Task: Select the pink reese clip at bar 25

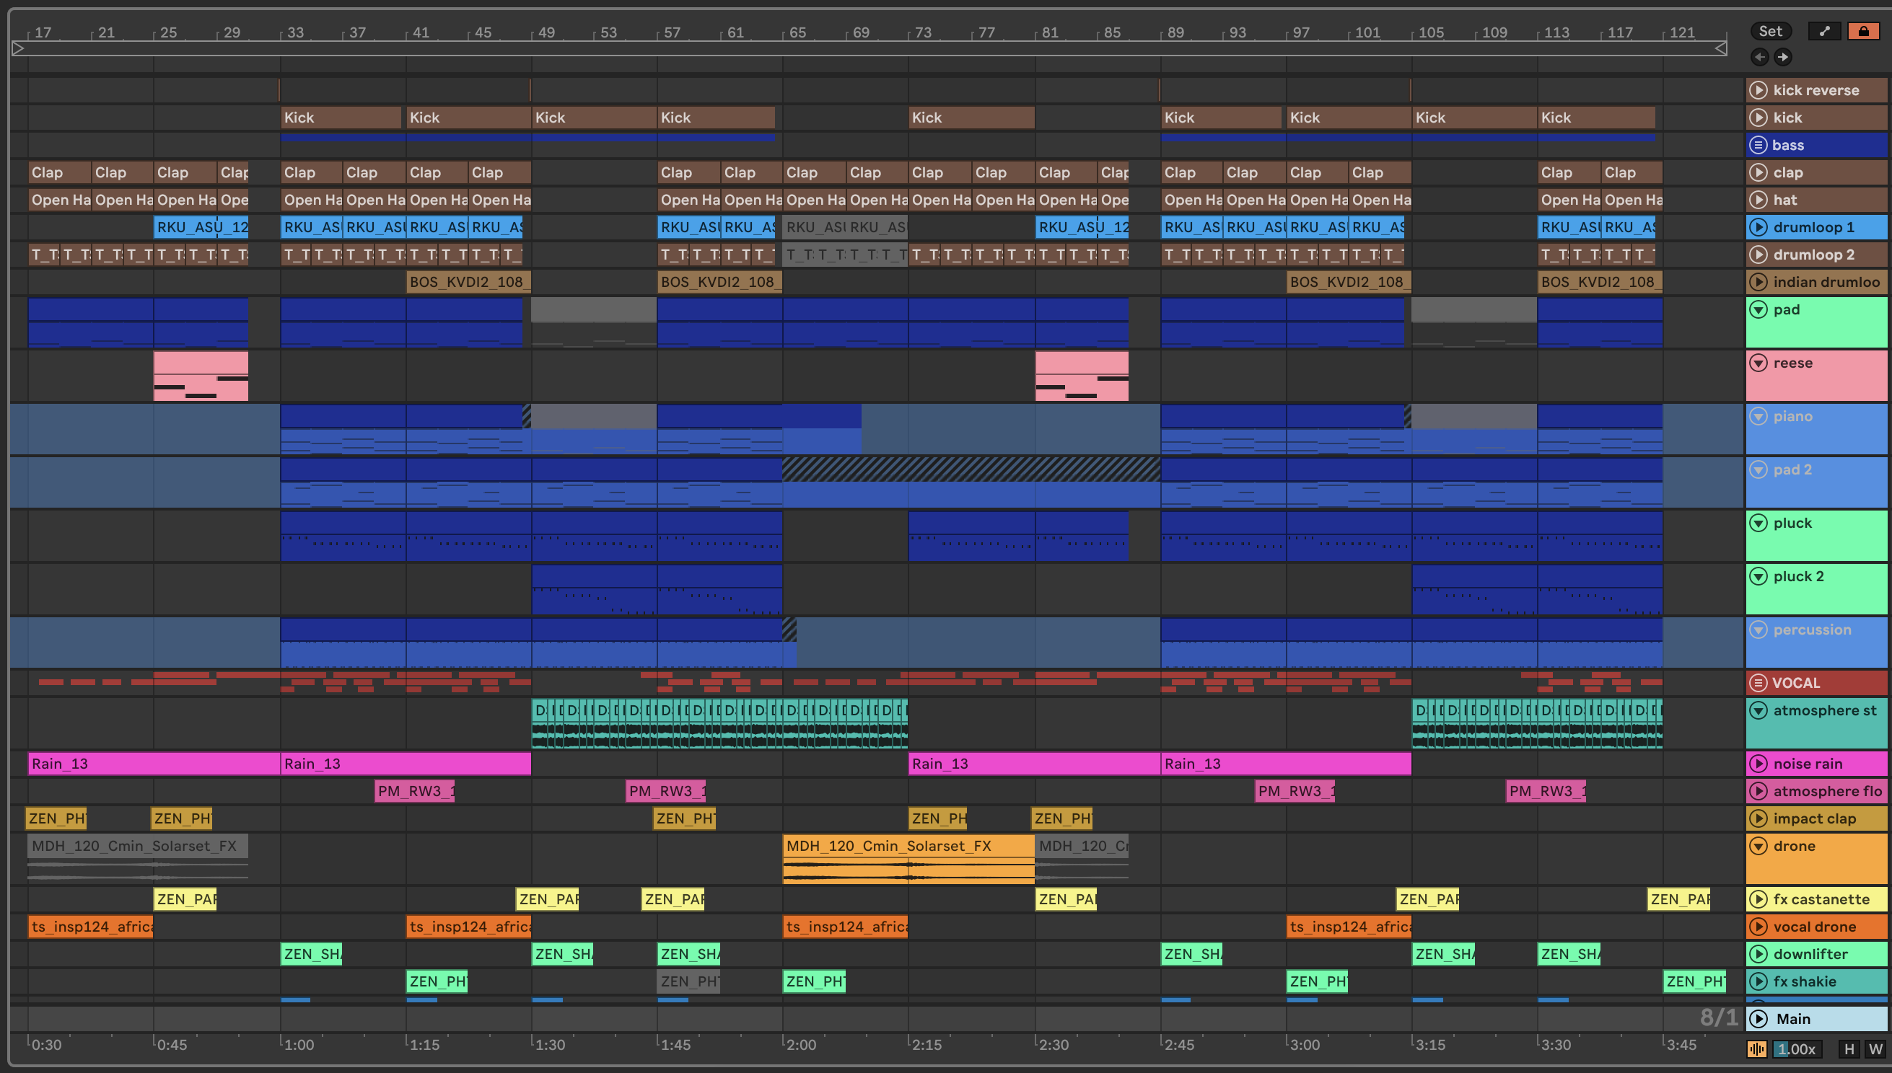Action: (x=201, y=376)
